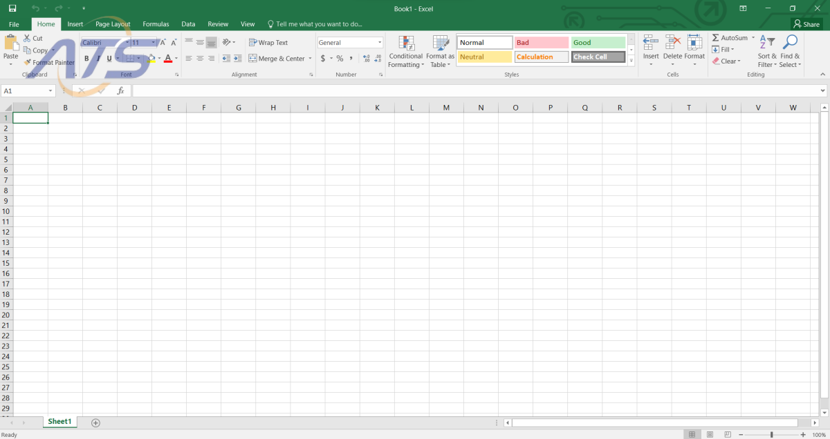
Task: Click the red Font Color A icon
Action: click(x=168, y=59)
